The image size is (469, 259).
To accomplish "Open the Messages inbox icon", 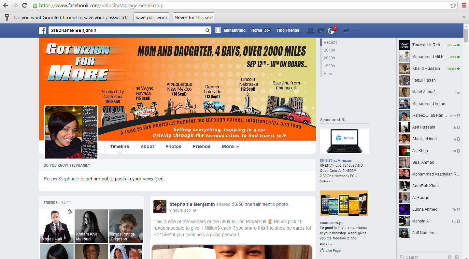I will click(321, 30).
